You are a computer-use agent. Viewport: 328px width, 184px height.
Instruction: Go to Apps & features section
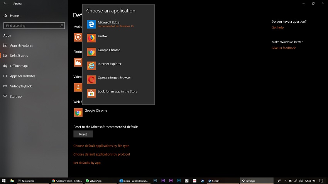(21, 45)
